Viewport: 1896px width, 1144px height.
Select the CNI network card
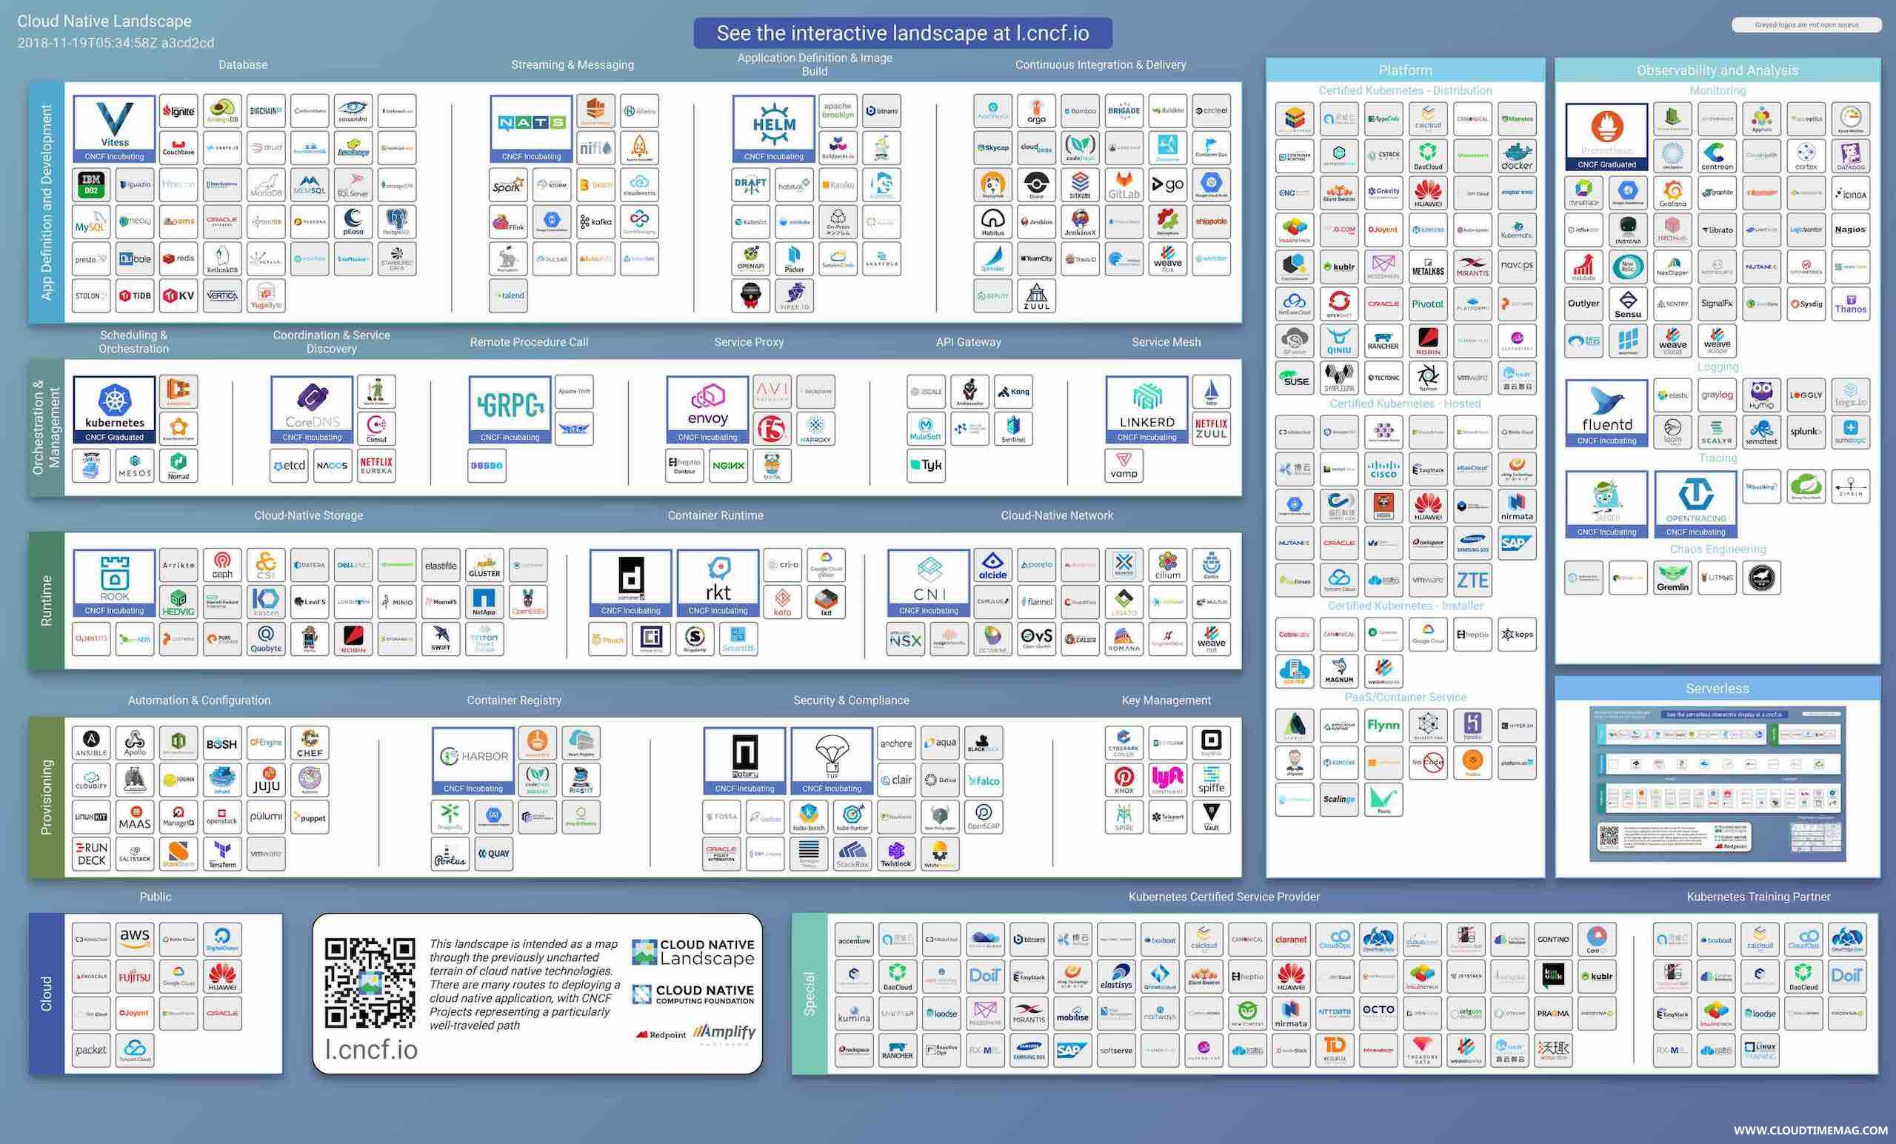929,583
